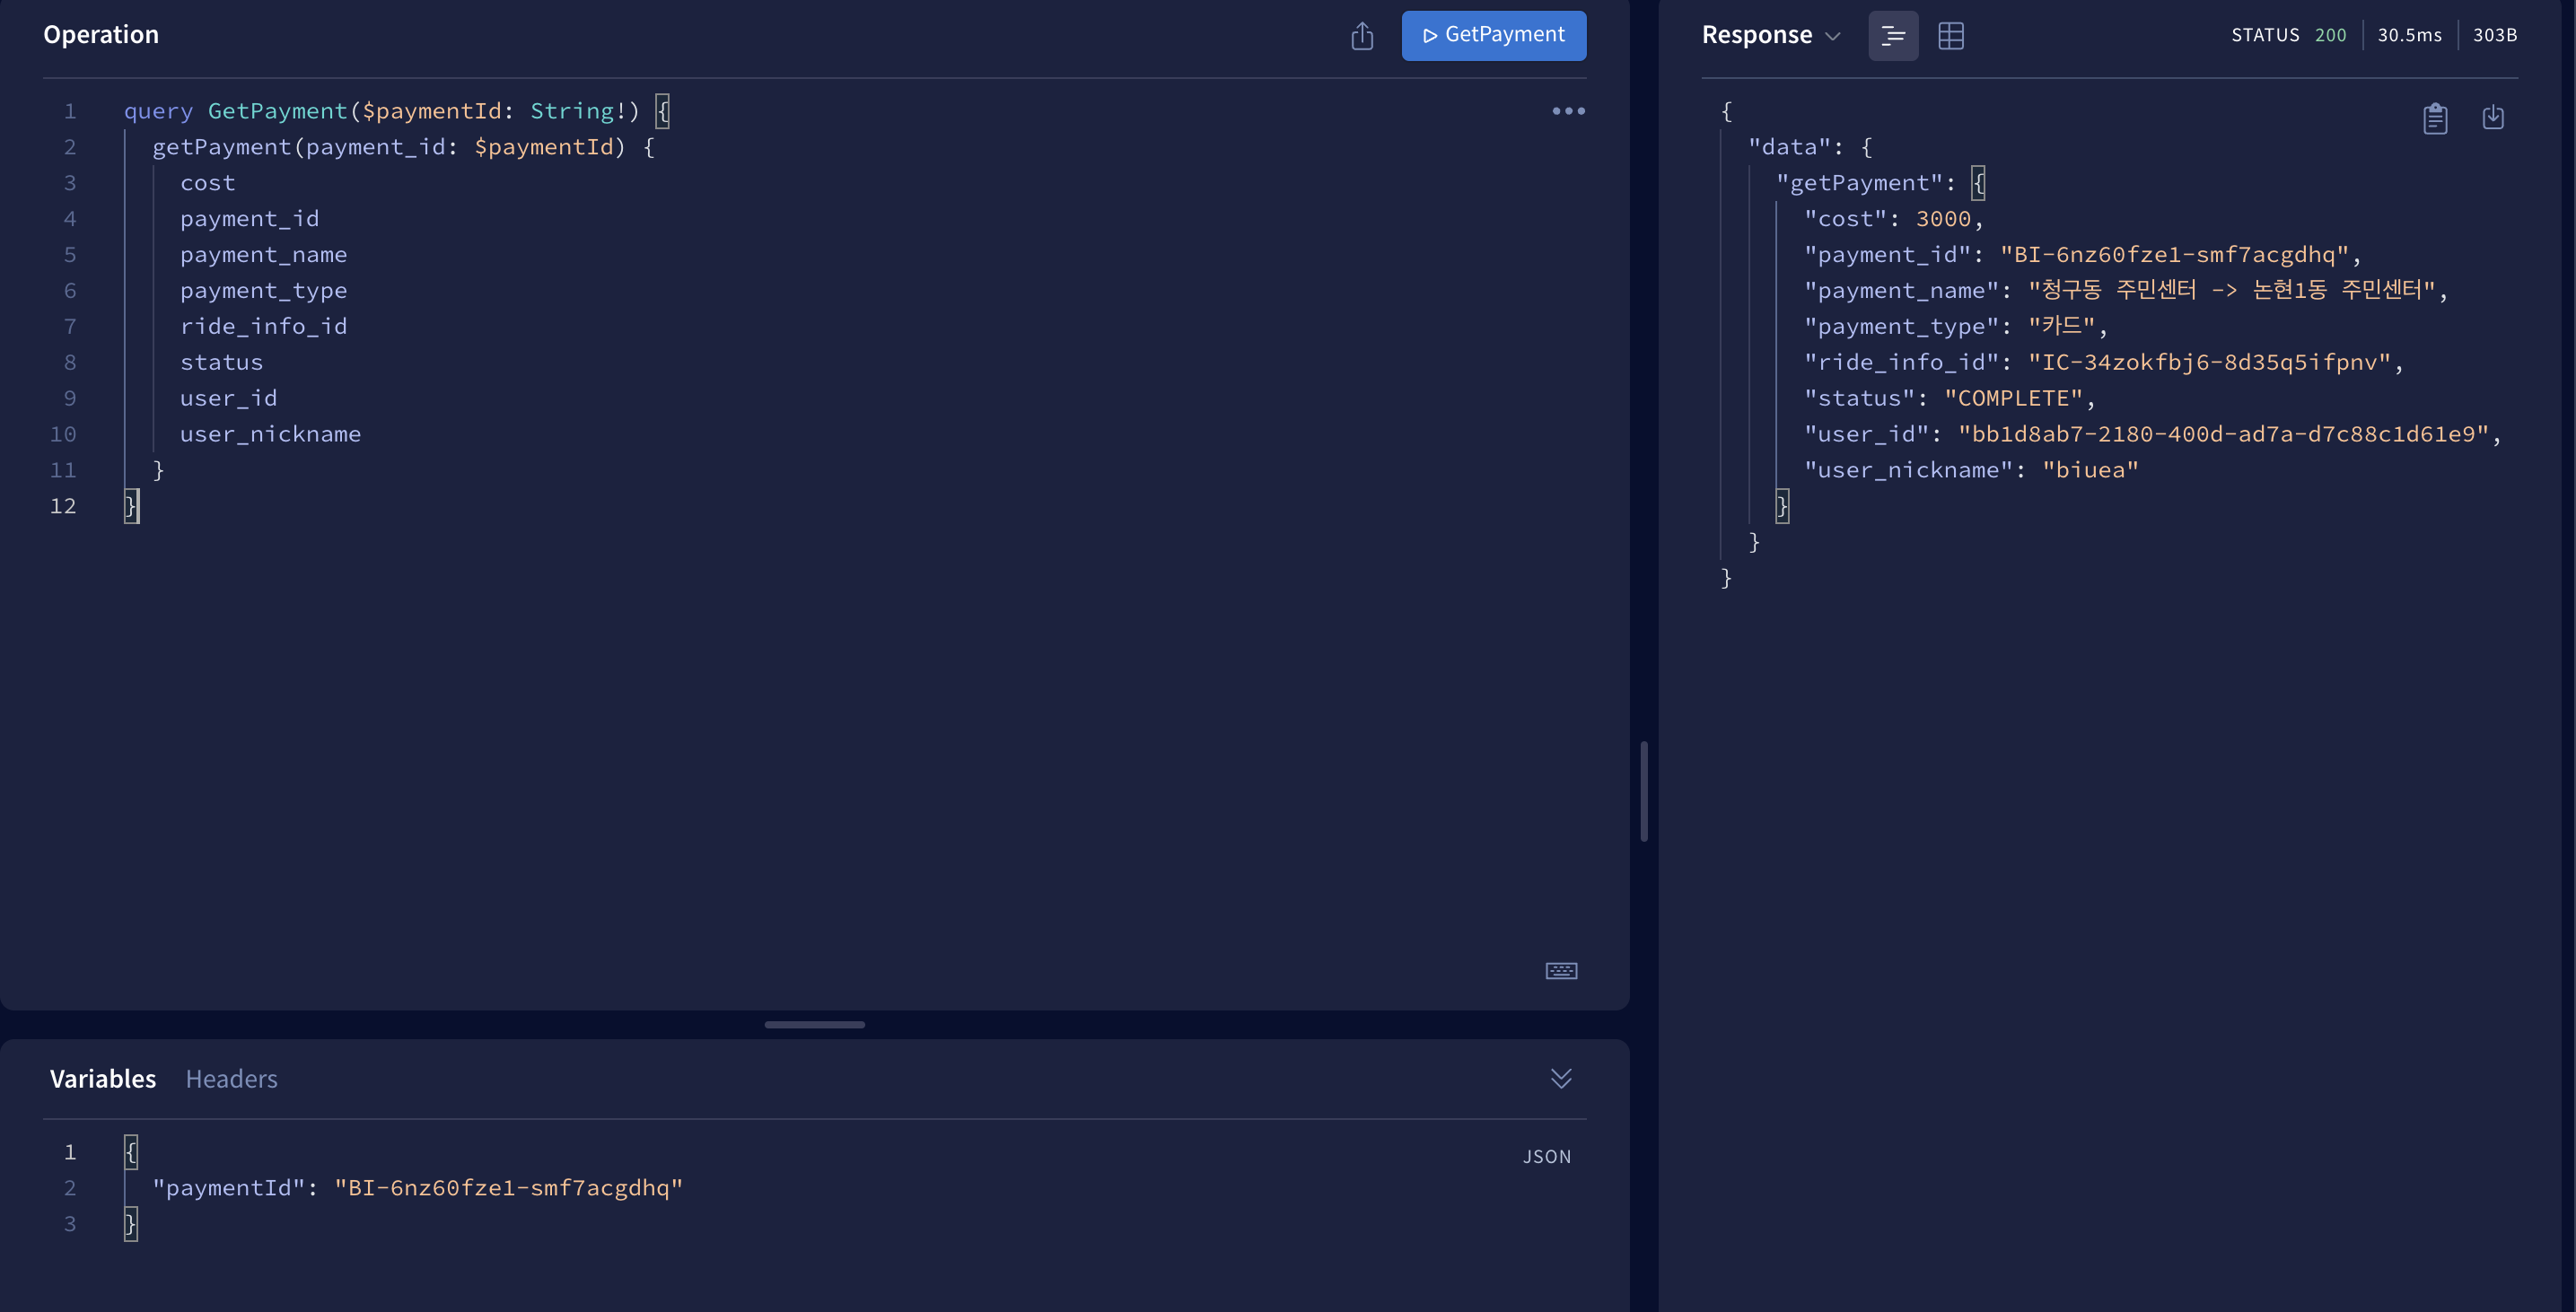The image size is (2576, 1312).
Task: Run the GetPayment query button
Action: (x=1493, y=36)
